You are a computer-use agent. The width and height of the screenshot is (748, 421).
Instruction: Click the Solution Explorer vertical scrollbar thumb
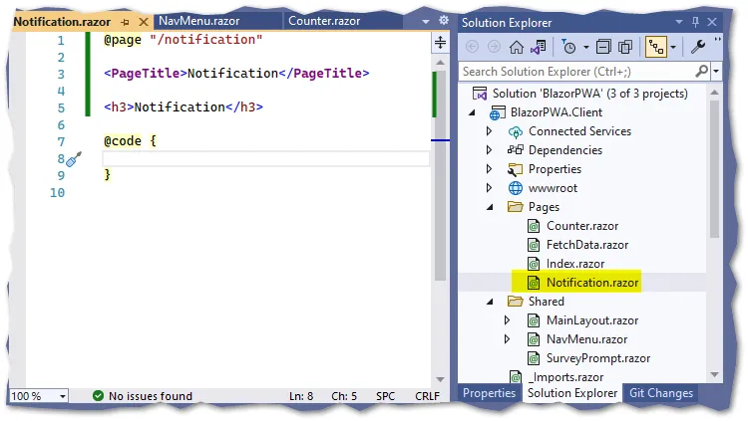(x=714, y=169)
